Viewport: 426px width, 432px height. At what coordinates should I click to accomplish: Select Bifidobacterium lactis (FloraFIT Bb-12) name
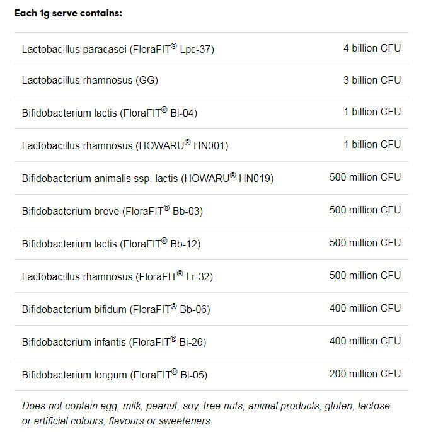point(111,244)
